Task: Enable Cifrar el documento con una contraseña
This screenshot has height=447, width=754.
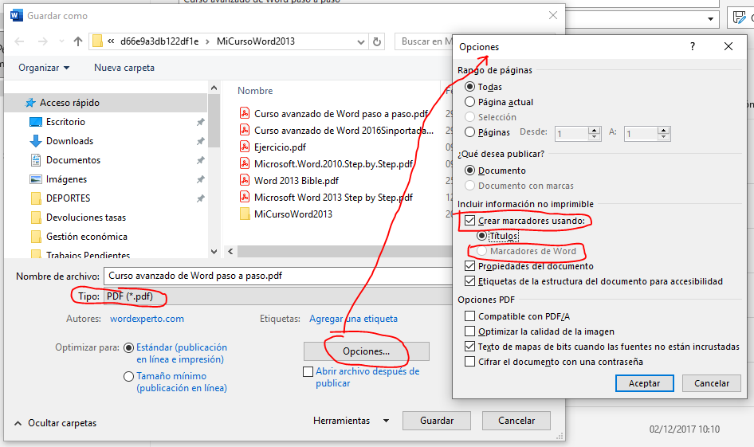Action: pos(469,362)
